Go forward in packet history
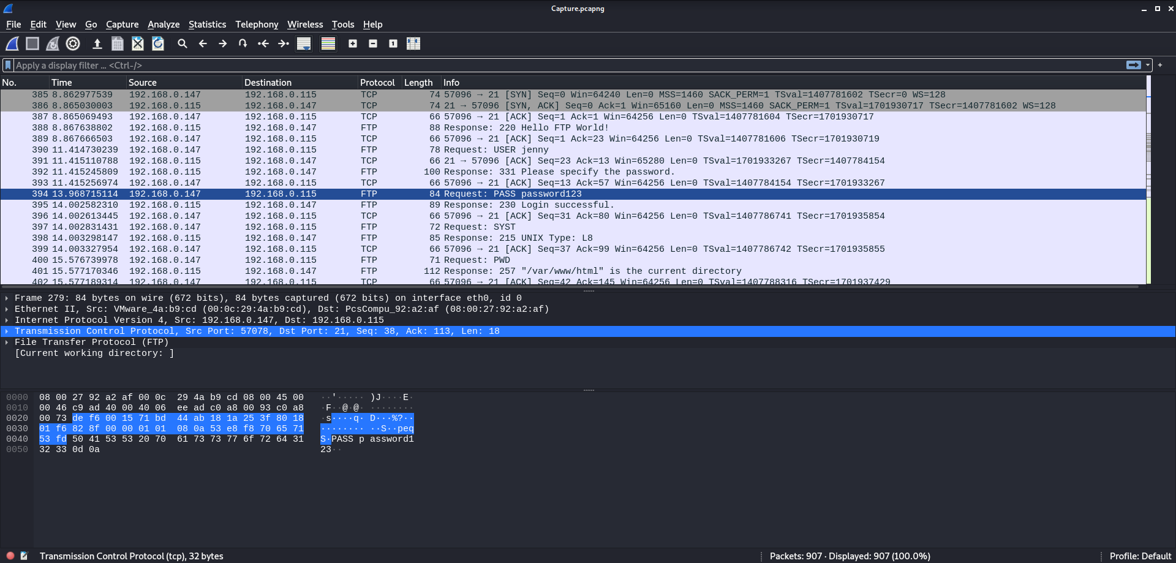 click(x=223, y=43)
